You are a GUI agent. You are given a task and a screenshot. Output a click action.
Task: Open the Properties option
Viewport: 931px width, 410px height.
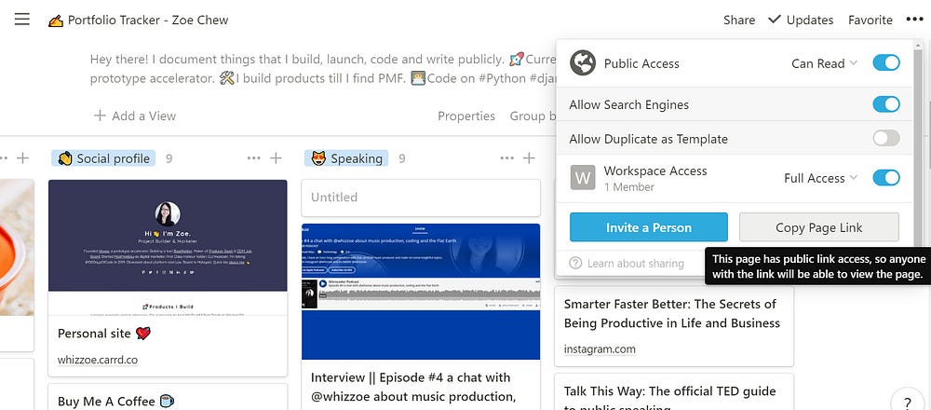466,116
